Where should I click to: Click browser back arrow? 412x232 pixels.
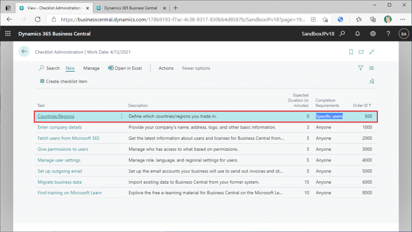10,19
